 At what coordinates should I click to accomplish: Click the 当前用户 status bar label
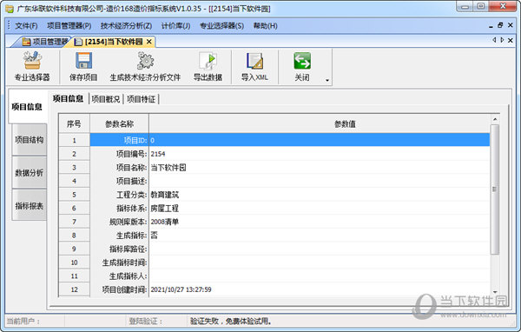[23, 321]
